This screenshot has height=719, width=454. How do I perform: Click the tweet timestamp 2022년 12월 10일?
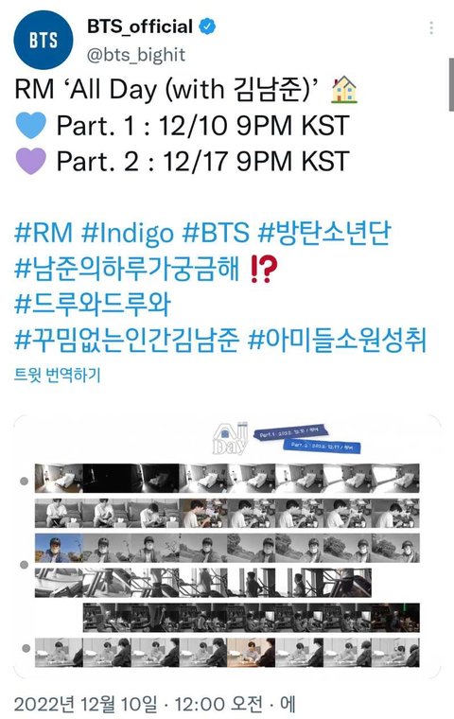85,704
